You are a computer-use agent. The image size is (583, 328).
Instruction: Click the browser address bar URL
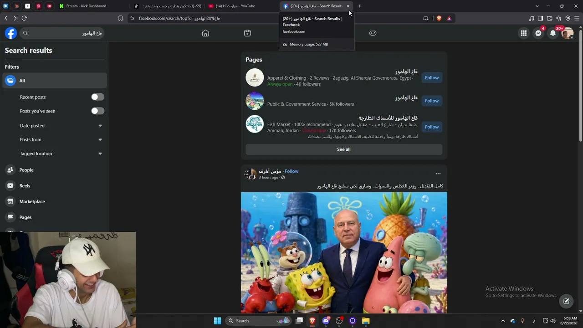click(x=179, y=18)
